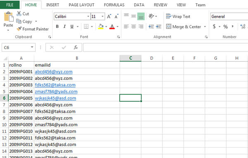Open the FILE tab

pyautogui.click(x=10, y=5)
